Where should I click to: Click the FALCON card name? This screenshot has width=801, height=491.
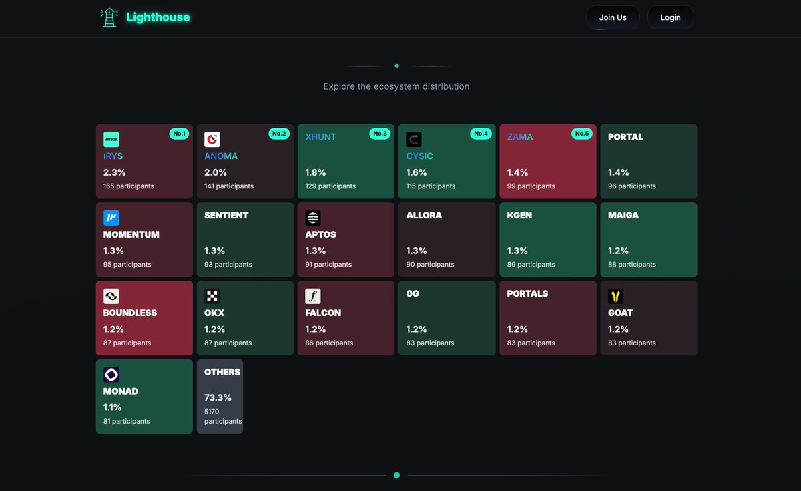point(323,313)
